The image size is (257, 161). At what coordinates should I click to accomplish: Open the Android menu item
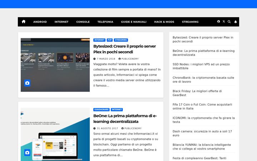pos(40,22)
